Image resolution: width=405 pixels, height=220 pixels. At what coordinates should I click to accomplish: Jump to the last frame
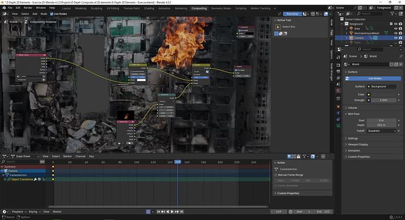coord(181,211)
